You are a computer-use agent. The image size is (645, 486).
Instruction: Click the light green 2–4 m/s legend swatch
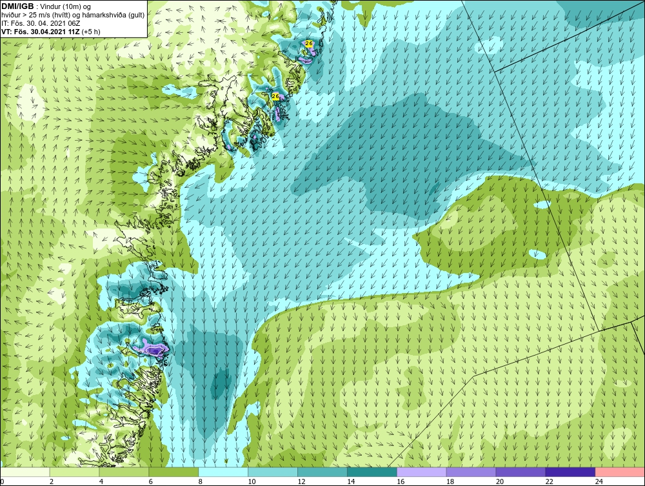pyautogui.click(x=74, y=472)
